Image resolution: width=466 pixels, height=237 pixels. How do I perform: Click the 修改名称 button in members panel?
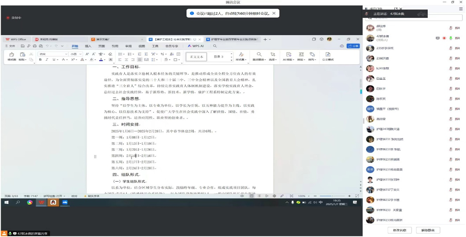click(x=400, y=230)
